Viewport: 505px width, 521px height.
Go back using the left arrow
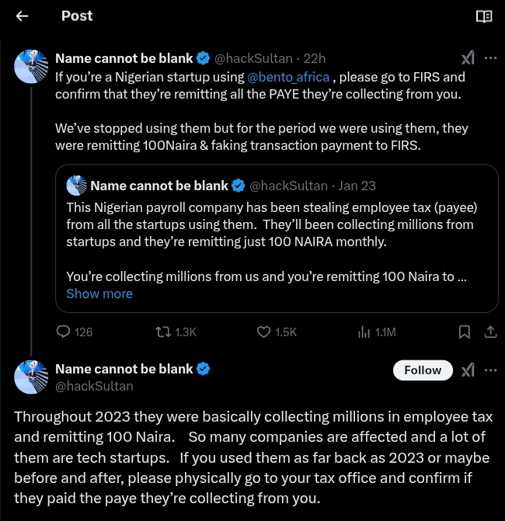(x=22, y=16)
